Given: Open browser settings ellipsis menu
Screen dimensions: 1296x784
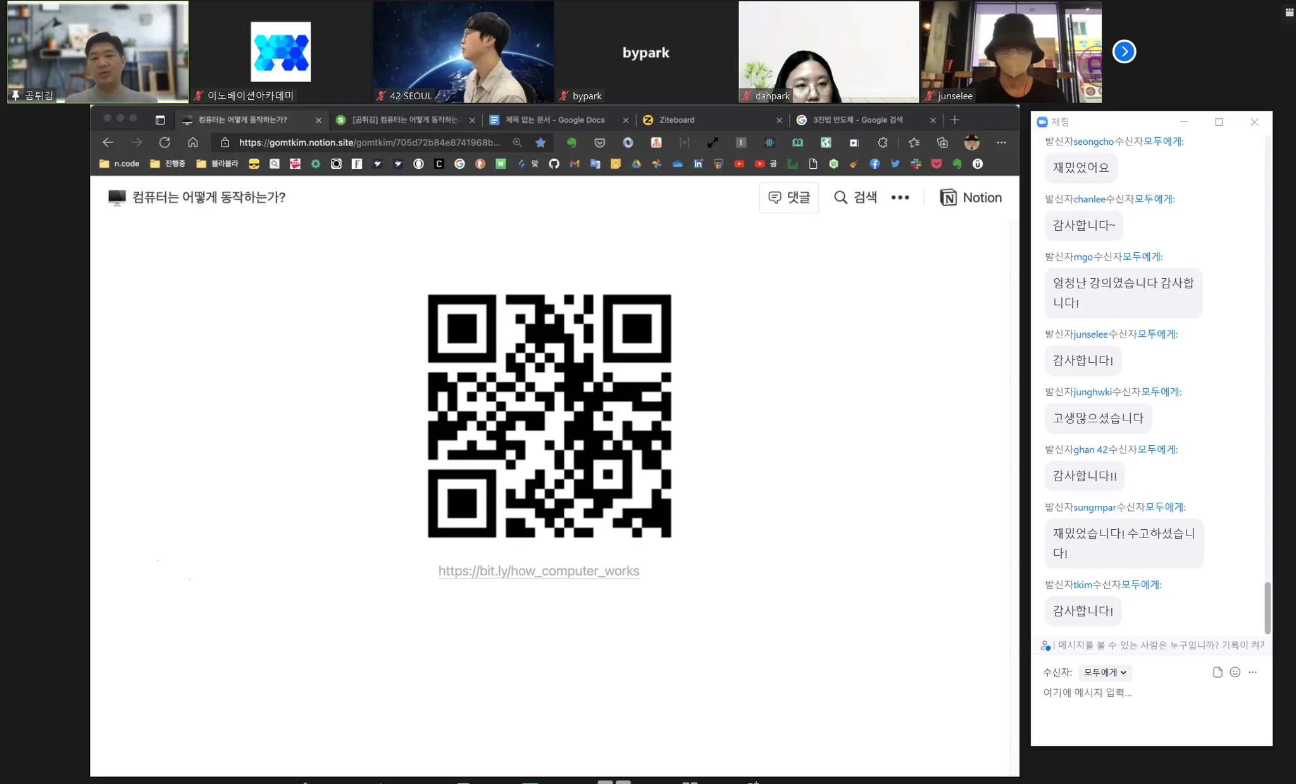Looking at the screenshot, I should pyautogui.click(x=1001, y=143).
